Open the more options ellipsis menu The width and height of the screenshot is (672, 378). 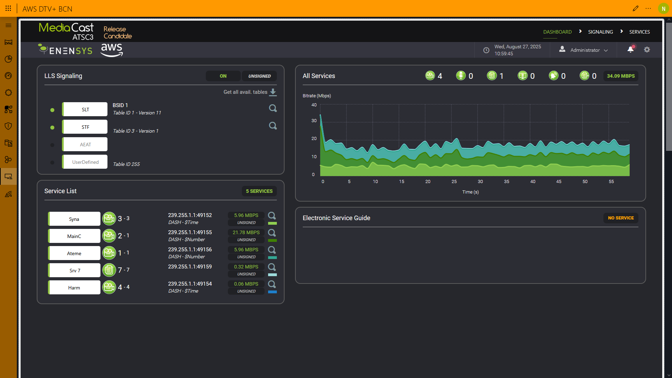click(648, 8)
